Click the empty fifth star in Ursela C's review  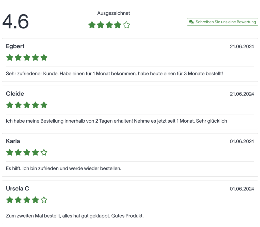[x=44, y=200]
